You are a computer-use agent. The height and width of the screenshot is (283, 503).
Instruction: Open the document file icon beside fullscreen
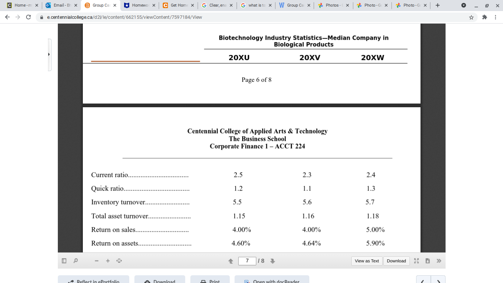[428, 261]
